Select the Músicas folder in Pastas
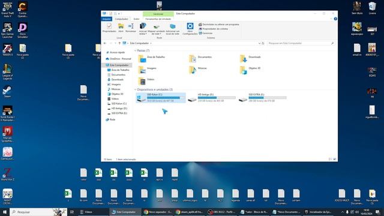Screen dimensions: 384x216 point(198,70)
